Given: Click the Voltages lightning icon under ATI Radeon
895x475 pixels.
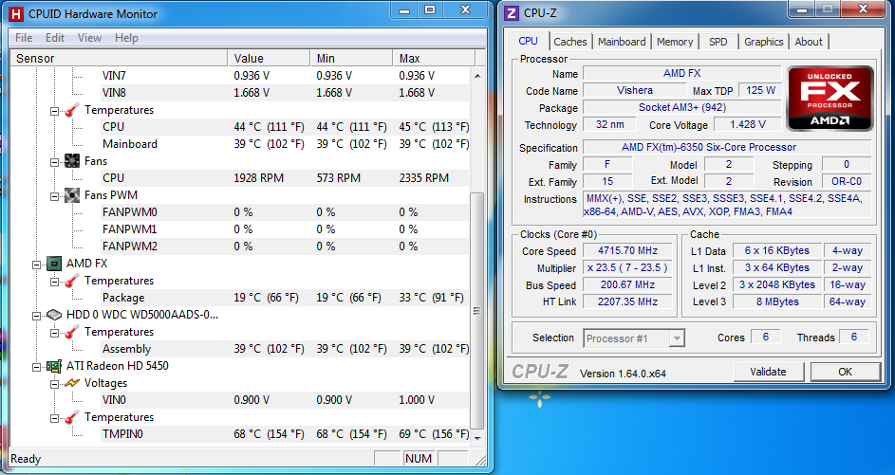Looking at the screenshot, I should 72,383.
